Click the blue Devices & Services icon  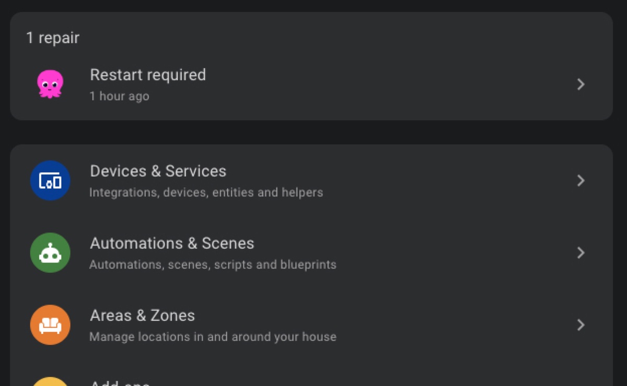coord(50,180)
